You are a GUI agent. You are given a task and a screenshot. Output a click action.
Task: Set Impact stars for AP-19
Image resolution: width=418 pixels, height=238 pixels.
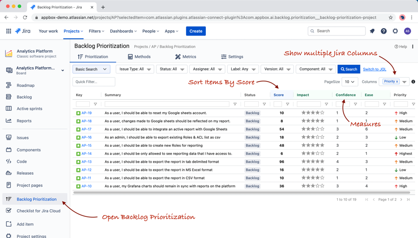pyautogui.click(x=312, y=113)
